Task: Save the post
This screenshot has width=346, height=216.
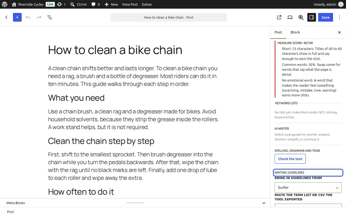Action: coord(325,17)
